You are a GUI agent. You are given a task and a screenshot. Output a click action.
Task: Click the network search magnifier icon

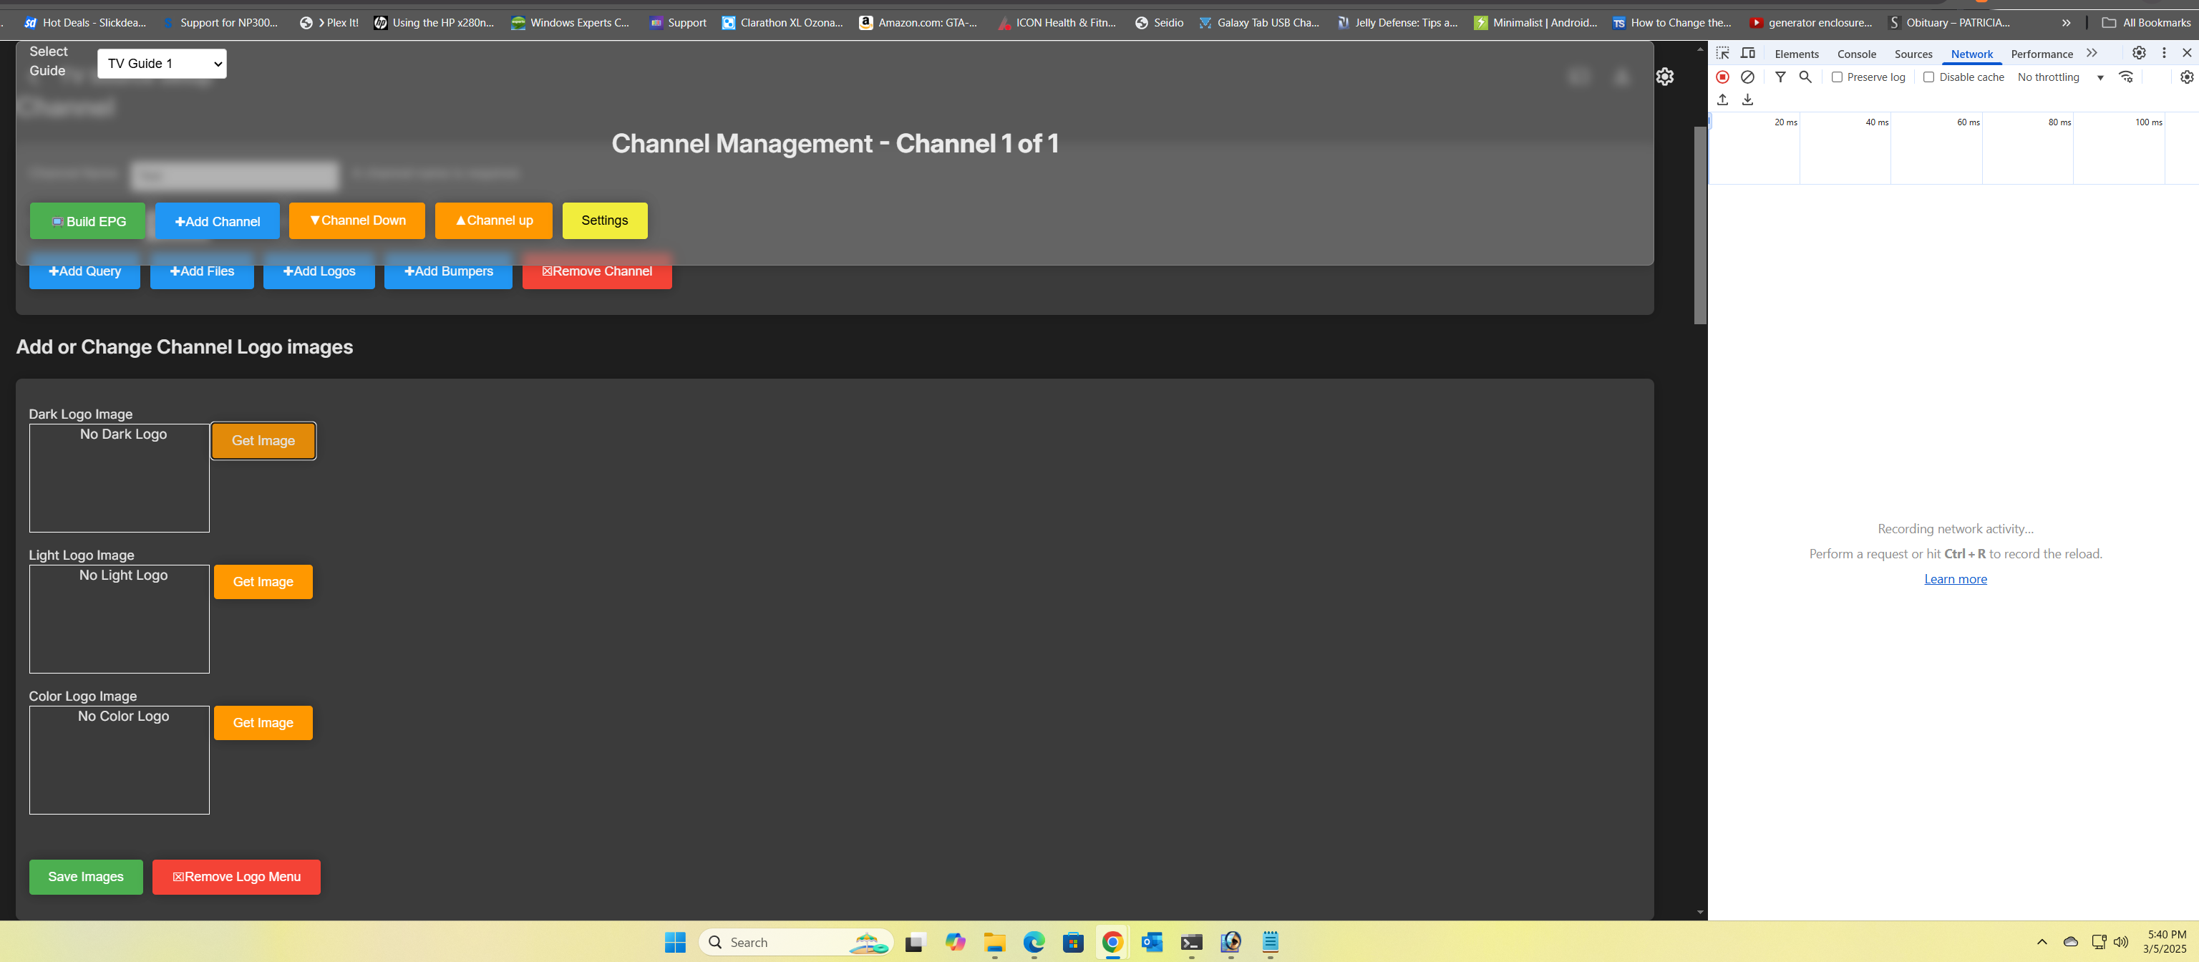pos(1805,77)
